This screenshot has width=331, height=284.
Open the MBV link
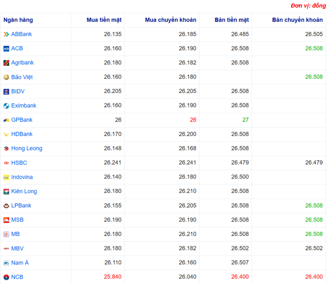click(17, 248)
